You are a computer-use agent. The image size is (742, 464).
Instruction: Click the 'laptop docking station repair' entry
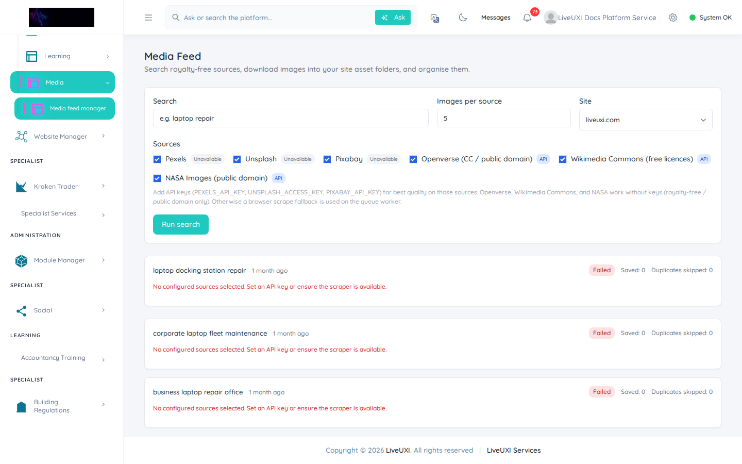[199, 271]
